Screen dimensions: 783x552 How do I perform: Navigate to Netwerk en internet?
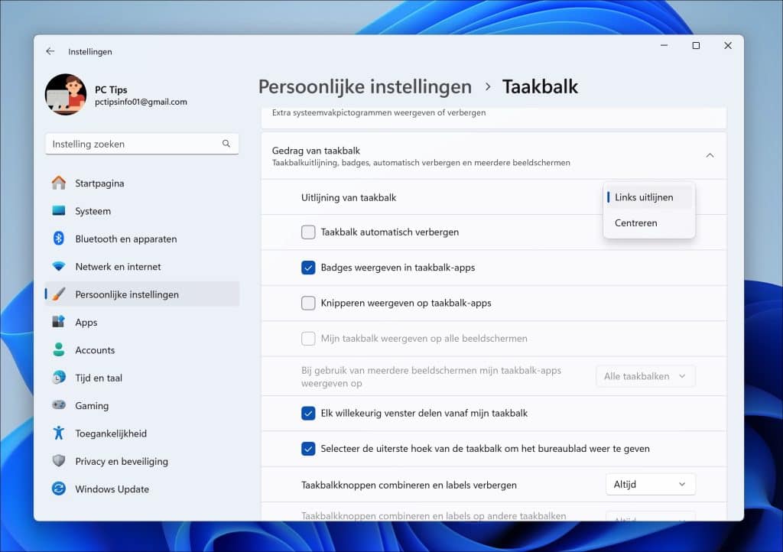coord(141,267)
